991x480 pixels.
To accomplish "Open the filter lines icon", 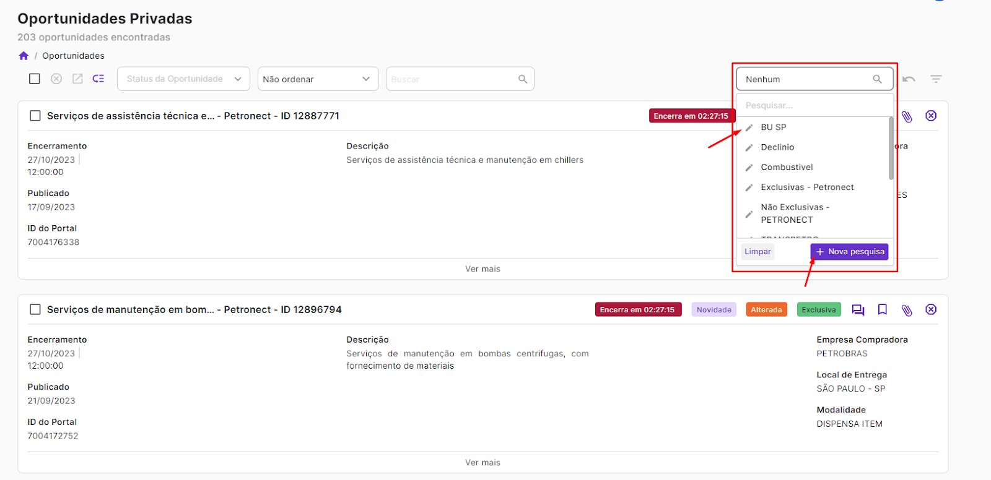I will [936, 79].
